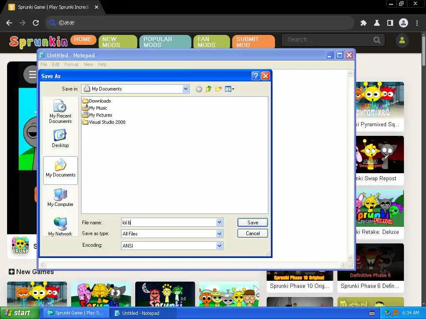Expand the Save in location dropdown
The image size is (426, 319).
(186, 89)
